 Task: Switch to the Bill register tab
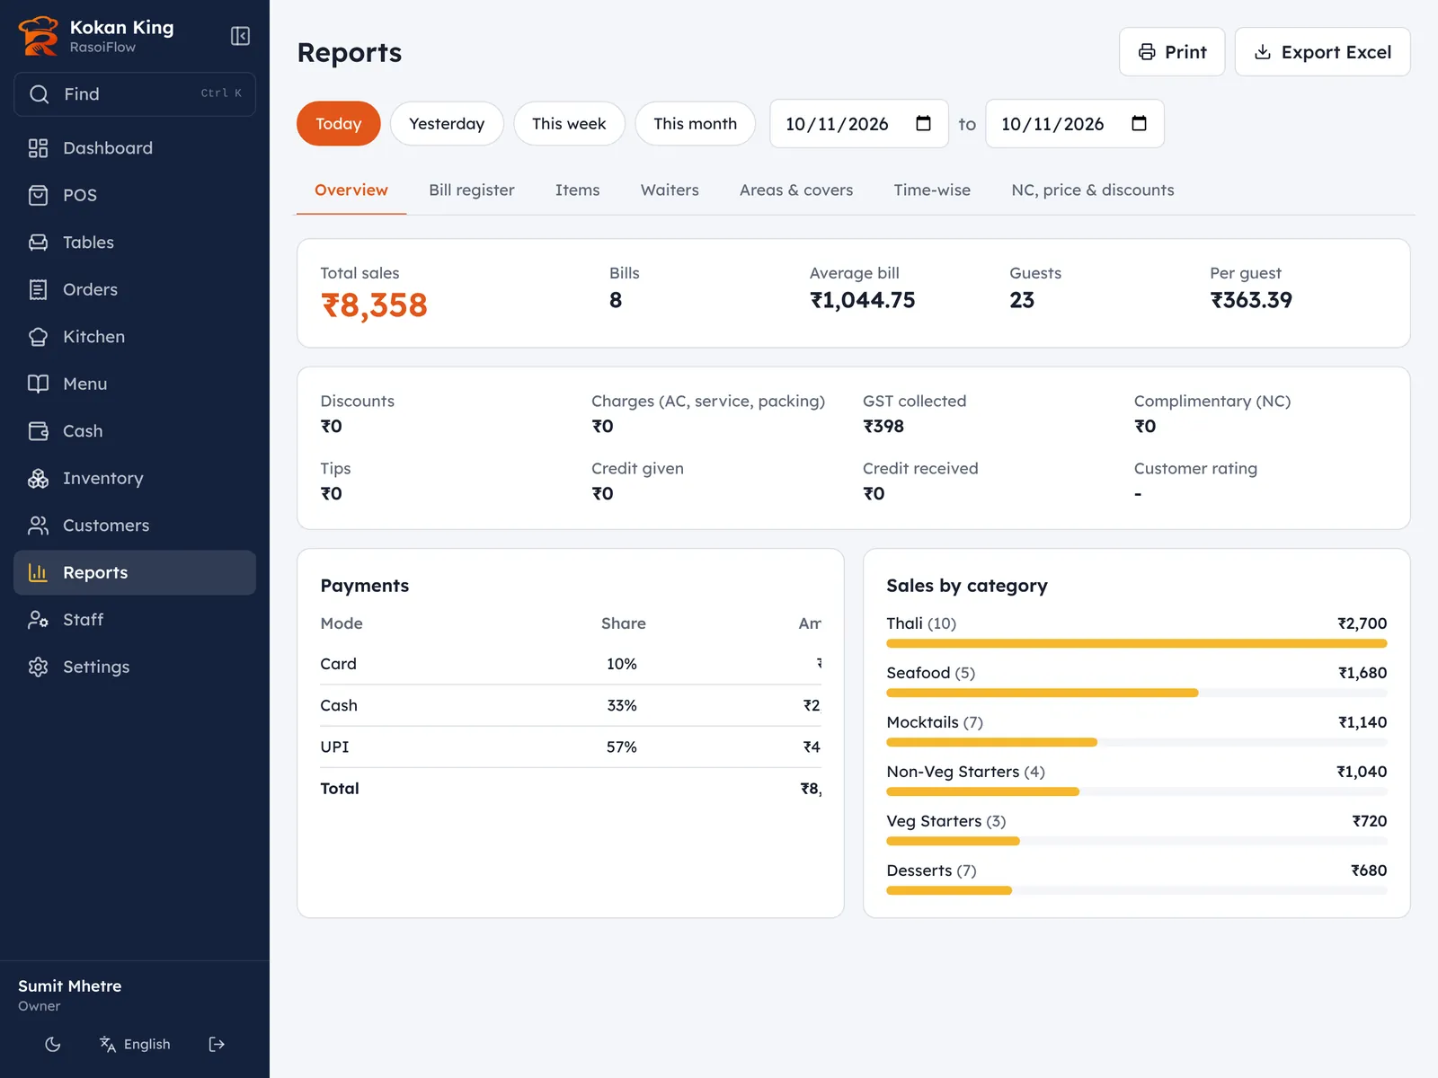click(472, 190)
